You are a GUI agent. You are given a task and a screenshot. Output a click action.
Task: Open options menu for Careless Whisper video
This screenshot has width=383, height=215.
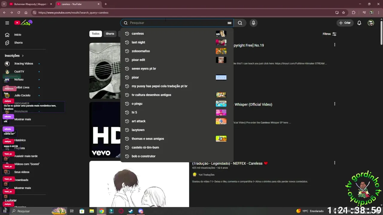coord(335,104)
